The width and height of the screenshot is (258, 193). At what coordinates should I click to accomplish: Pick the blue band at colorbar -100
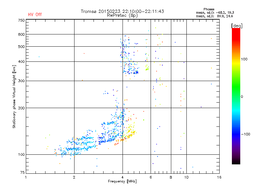tap(236, 134)
